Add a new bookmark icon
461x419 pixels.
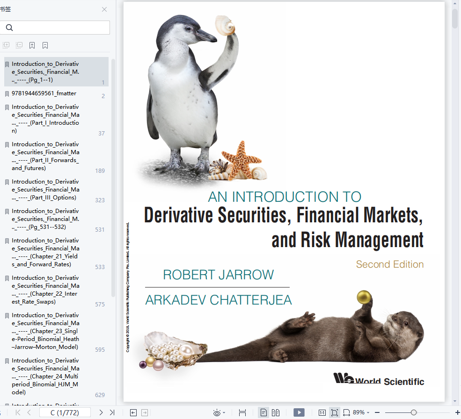pos(32,45)
